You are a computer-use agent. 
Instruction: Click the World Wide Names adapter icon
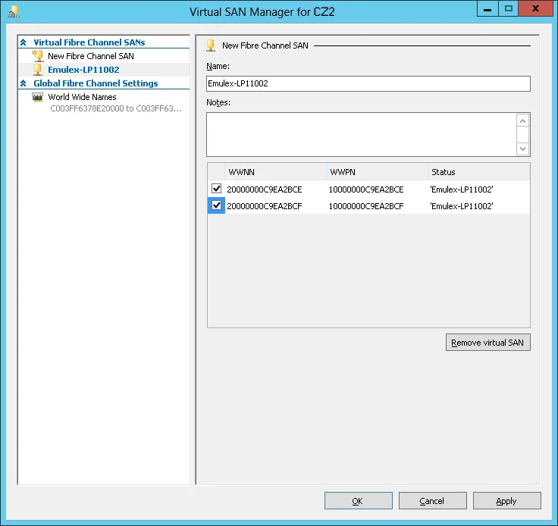[x=37, y=97]
